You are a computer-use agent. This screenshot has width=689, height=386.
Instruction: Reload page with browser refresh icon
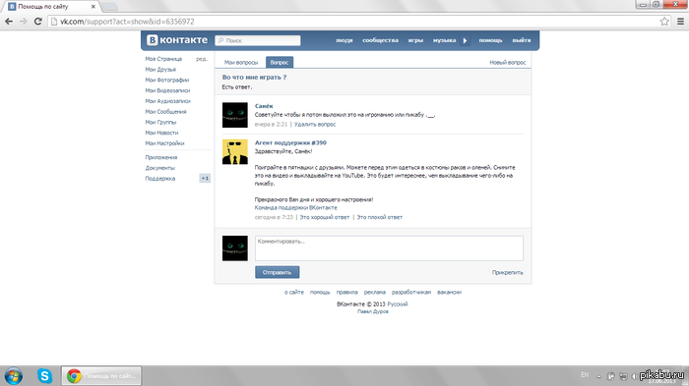(x=38, y=21)
